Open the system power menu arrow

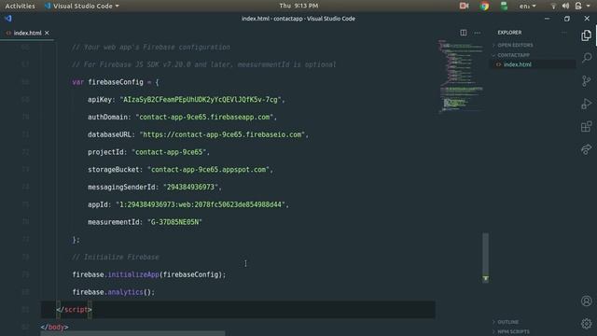click(589, 6)
